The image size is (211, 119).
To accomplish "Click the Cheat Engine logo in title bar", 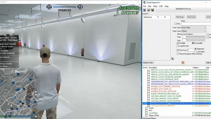I will tap(144, 2).
